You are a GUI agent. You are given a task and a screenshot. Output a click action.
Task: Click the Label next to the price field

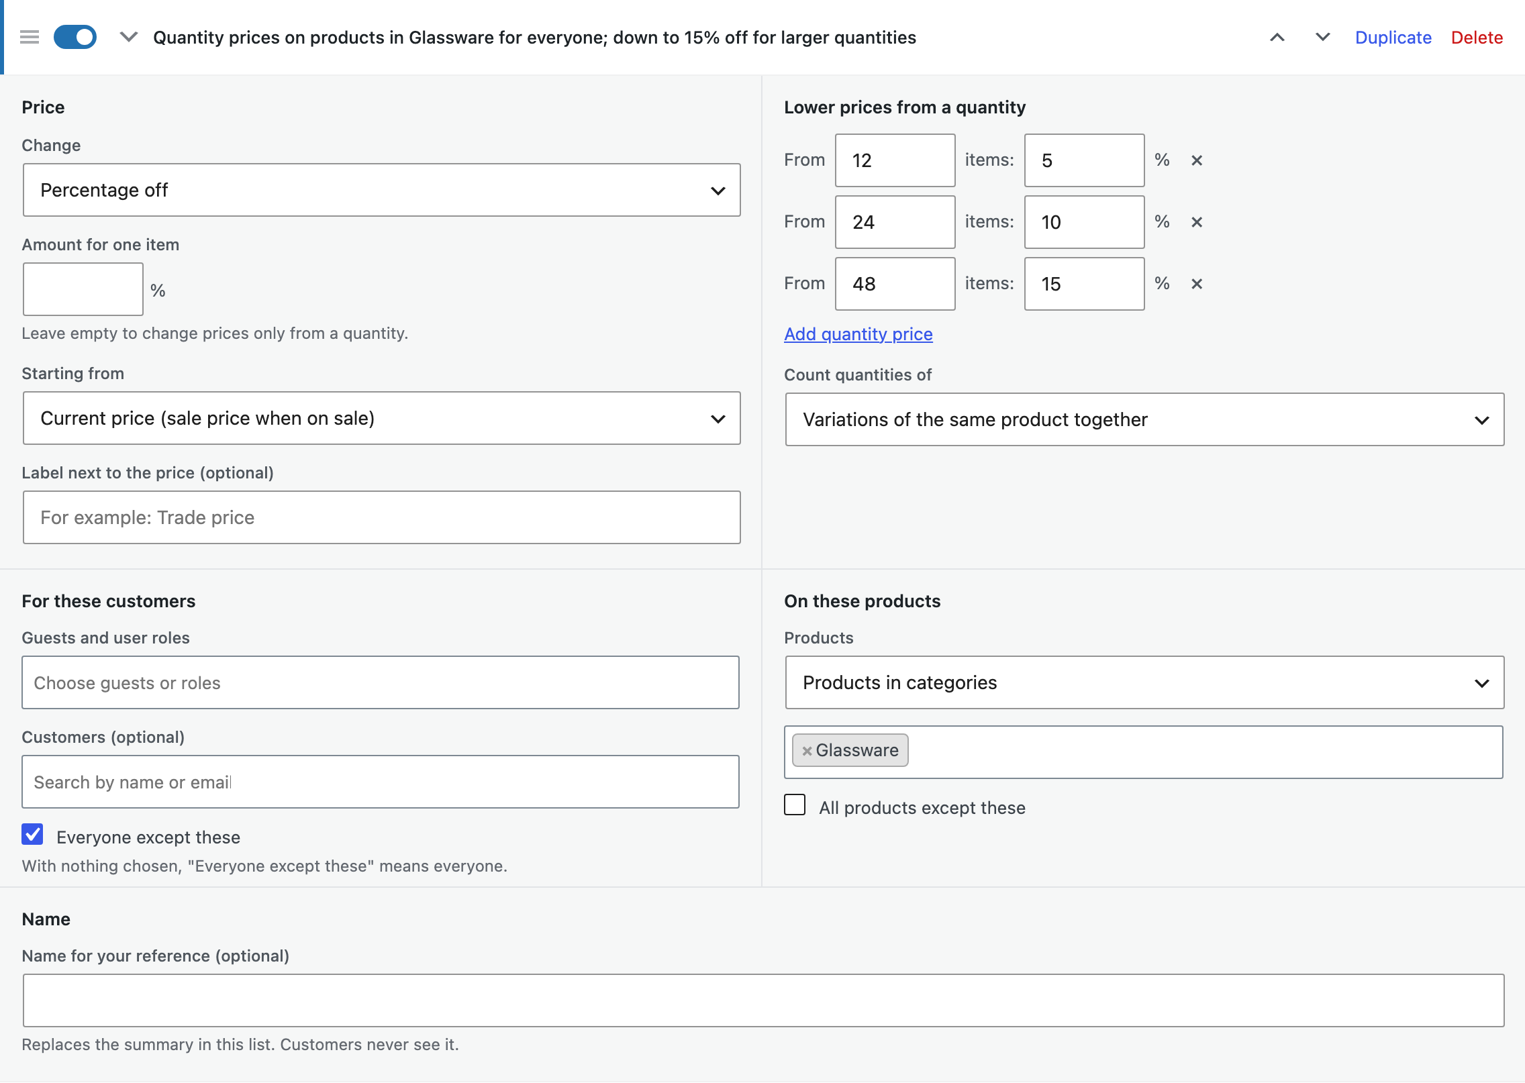click(x=381, y=517)
